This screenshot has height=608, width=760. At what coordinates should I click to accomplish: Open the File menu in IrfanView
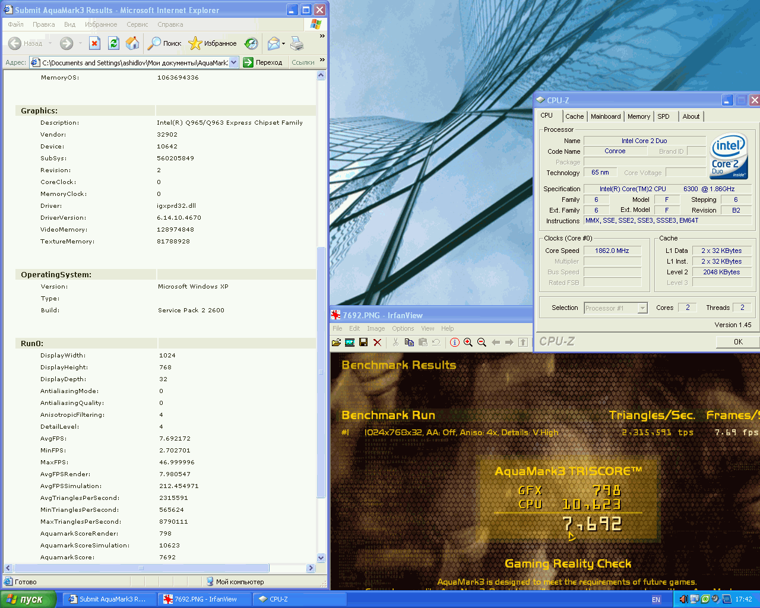tap(337, 328)
